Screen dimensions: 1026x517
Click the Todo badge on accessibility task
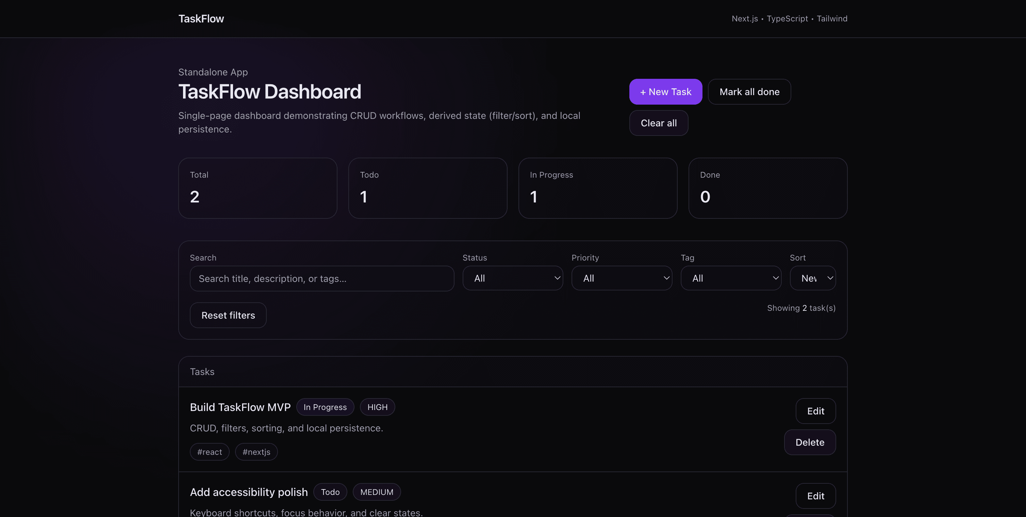point(330,492)
